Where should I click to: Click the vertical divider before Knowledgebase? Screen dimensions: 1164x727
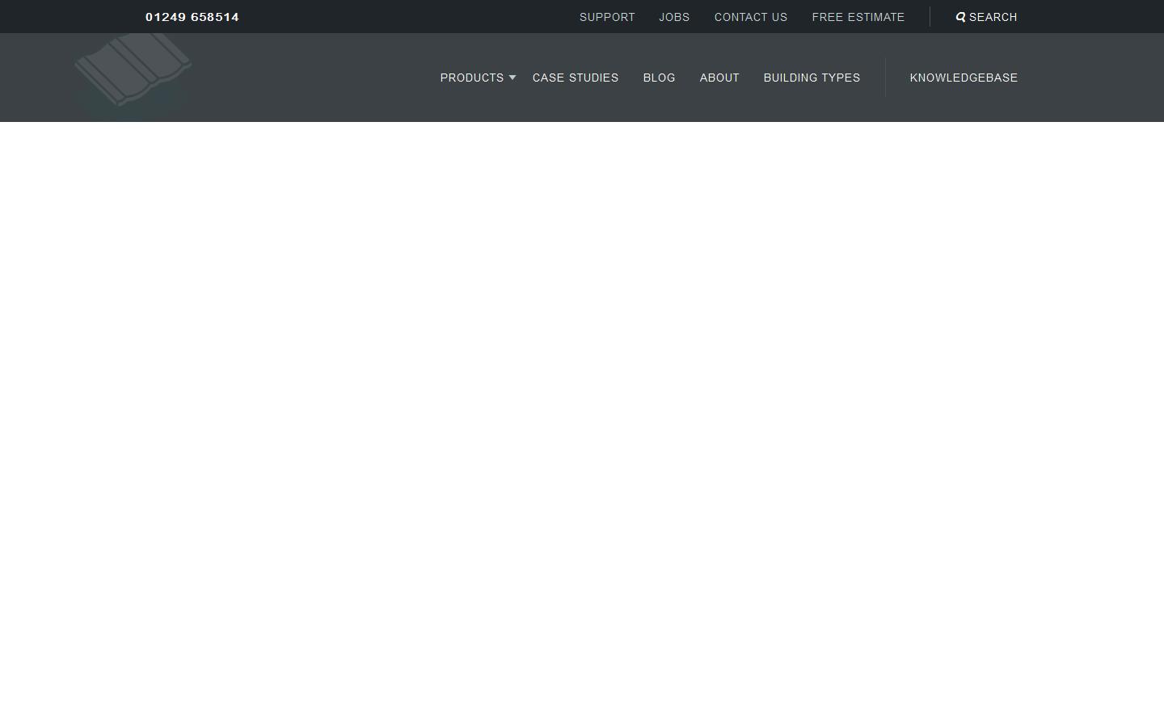point(885,78)
